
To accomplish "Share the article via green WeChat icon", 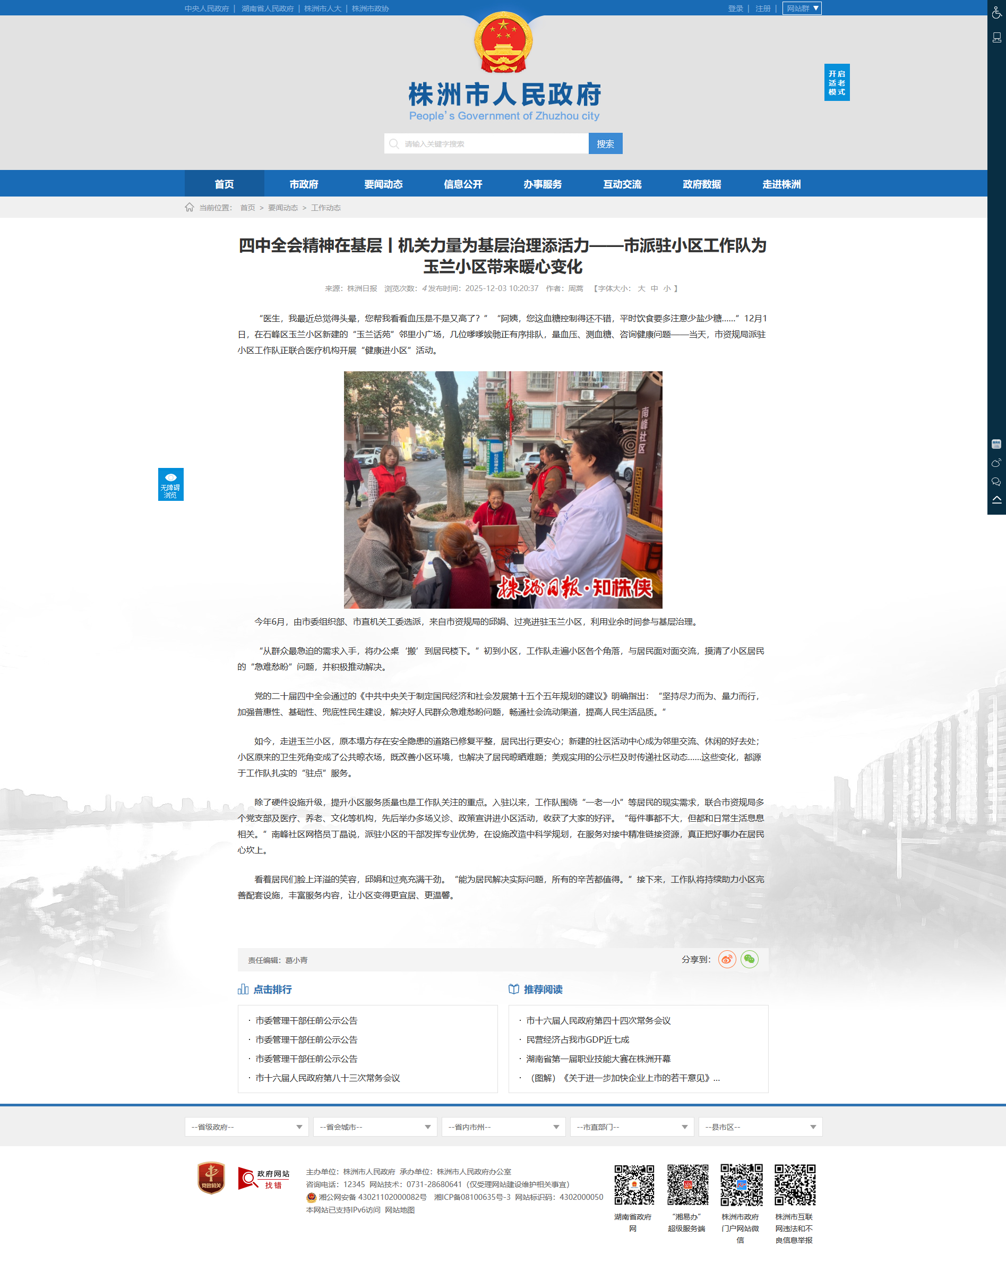I will click(749, 959).
